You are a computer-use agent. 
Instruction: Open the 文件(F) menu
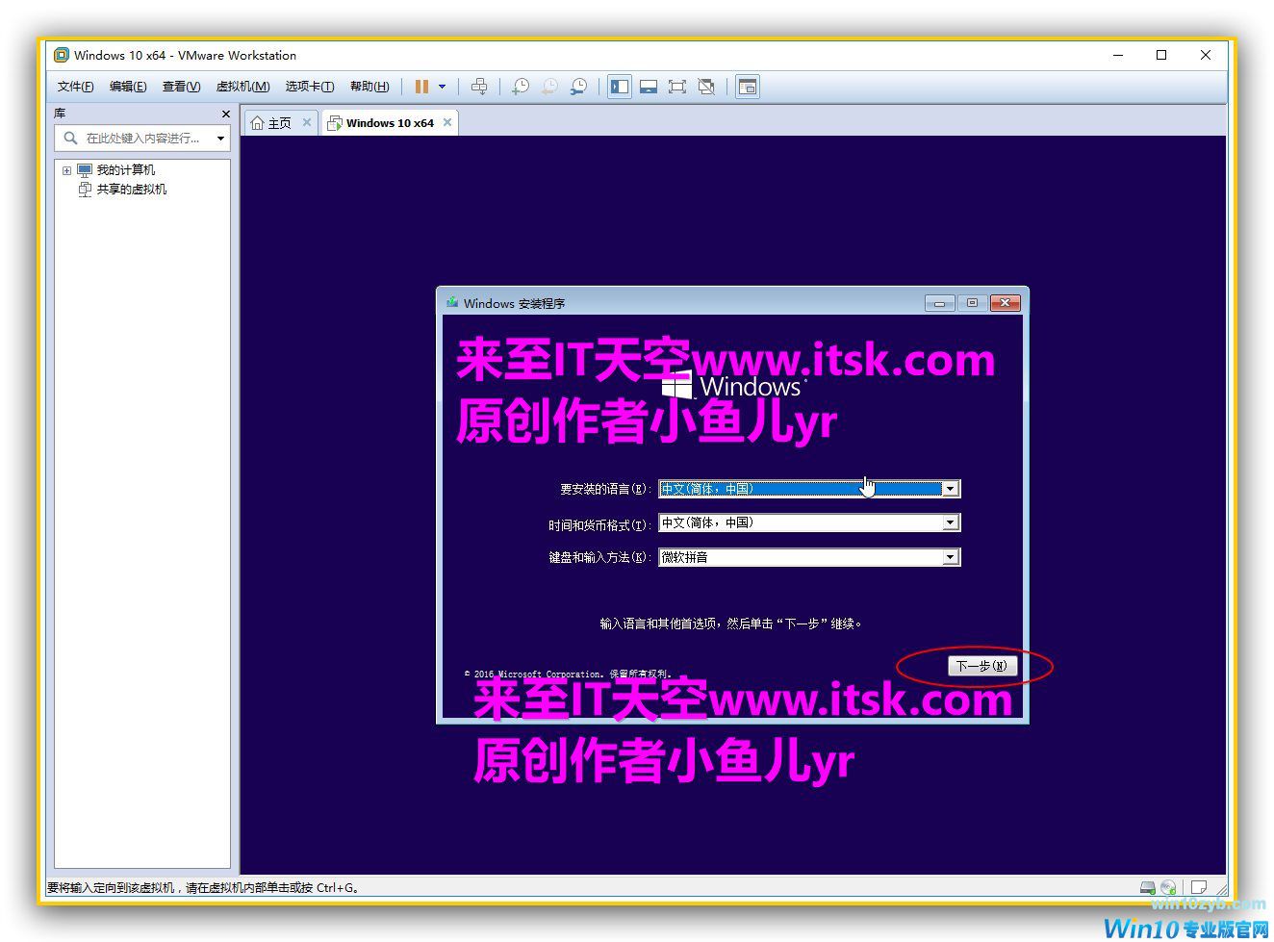tap(75, 87)
